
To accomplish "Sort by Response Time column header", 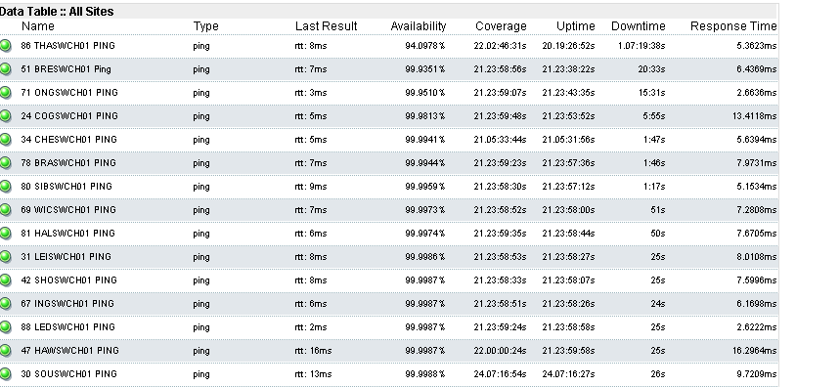I will (x=733, y=26).
